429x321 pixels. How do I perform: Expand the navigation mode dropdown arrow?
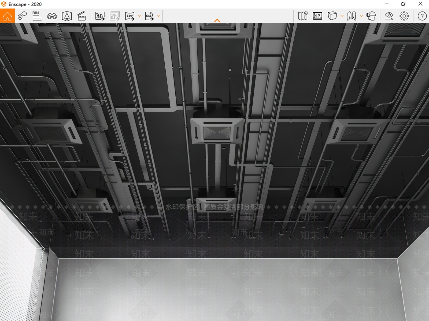361,16
